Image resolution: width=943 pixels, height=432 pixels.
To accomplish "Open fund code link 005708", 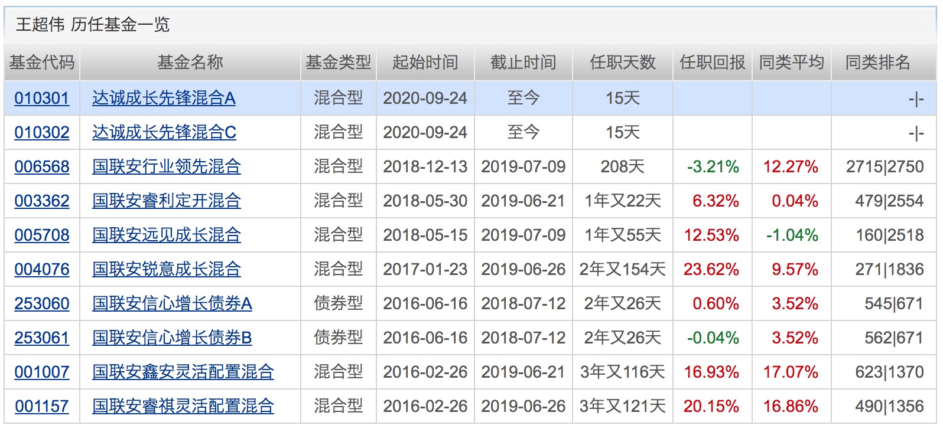I will (42, 235).
